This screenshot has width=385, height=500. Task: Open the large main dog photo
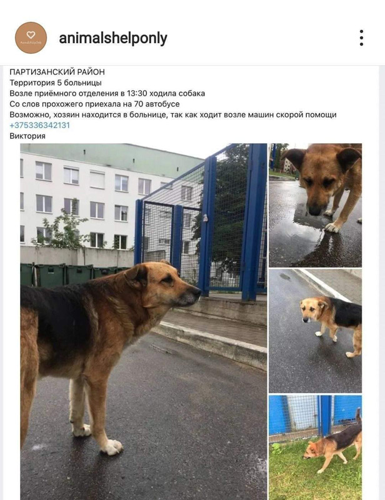coord(144,321)
